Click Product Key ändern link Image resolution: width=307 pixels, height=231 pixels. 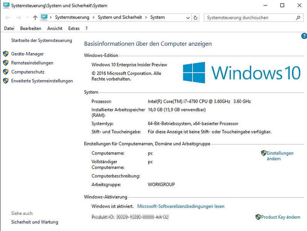point(281,217)
